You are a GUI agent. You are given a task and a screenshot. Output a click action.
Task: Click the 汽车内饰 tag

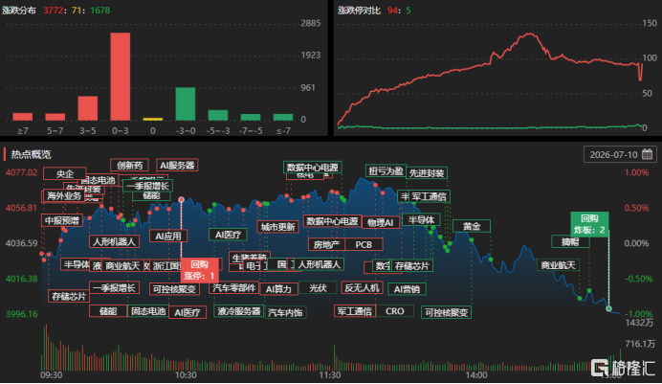click(285, 312)
